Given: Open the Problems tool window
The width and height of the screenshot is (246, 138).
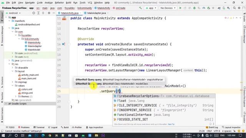Looking at the screenshot, I should [x=24, y=127].
